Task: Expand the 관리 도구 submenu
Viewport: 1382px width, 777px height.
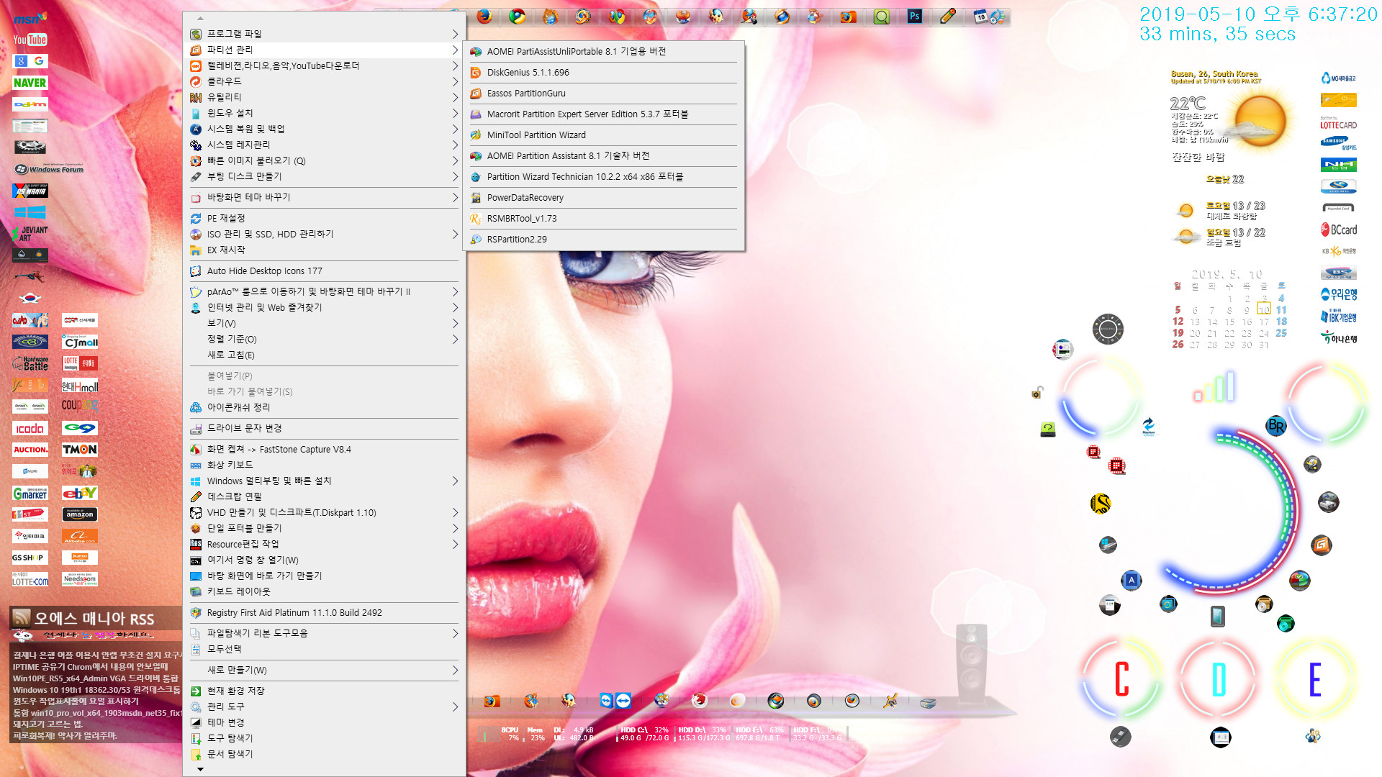Action: (x=324, y=706)
